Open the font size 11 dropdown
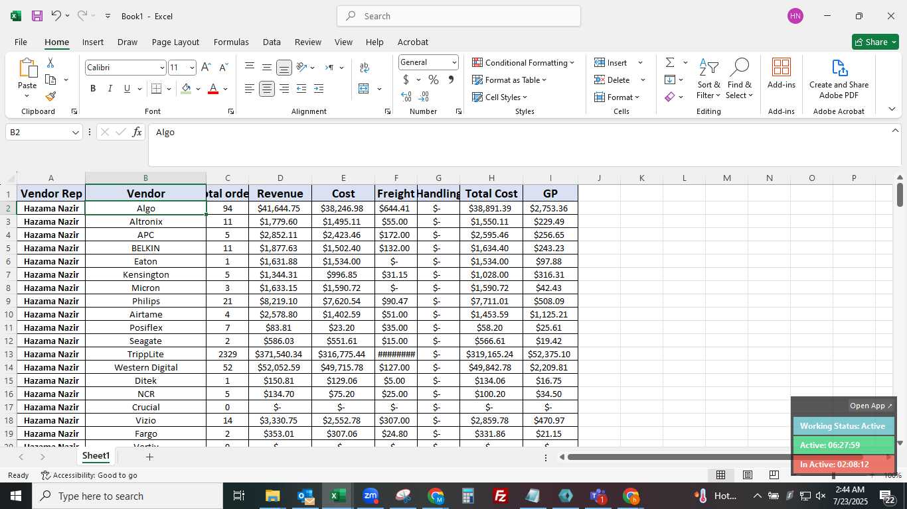This screenshot has height=509, width=907. point(192,68)
